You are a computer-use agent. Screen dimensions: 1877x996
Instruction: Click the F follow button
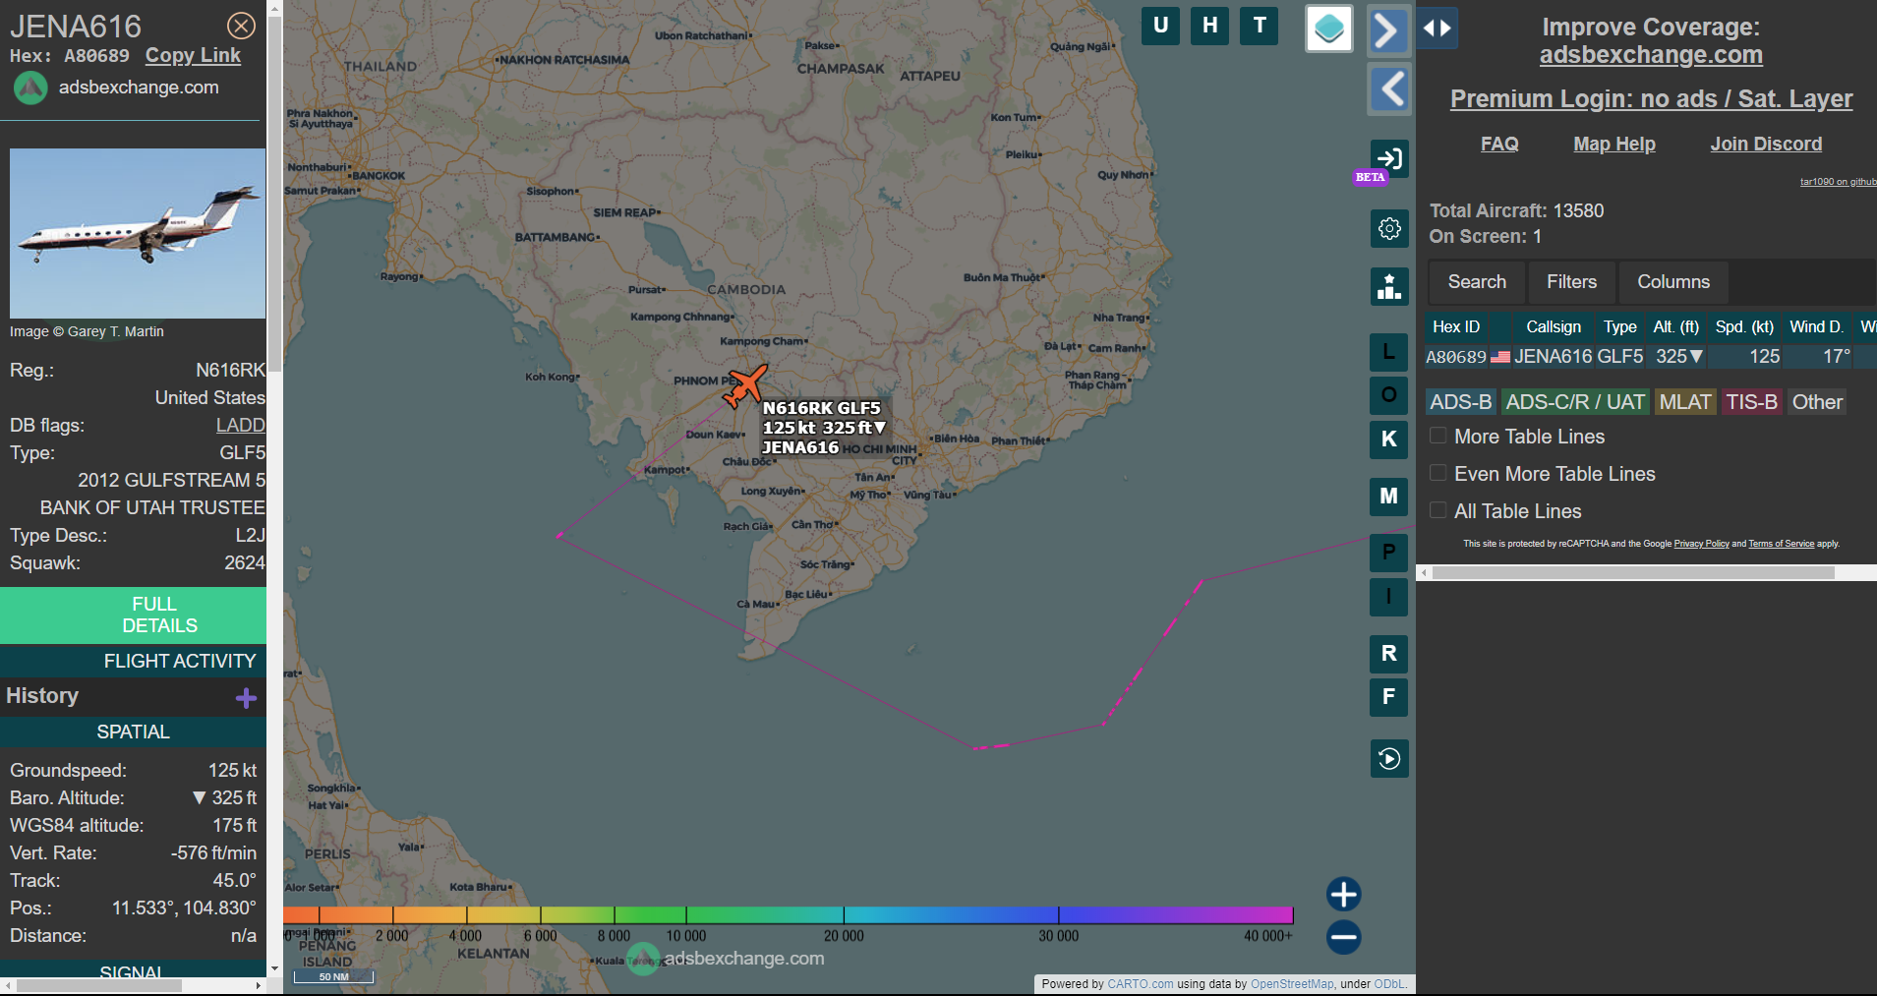click(x=1388, y=697)
